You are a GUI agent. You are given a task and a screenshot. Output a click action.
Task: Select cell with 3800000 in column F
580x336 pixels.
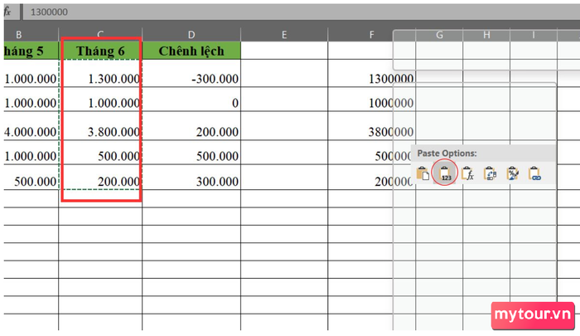(x=371, y=126)
